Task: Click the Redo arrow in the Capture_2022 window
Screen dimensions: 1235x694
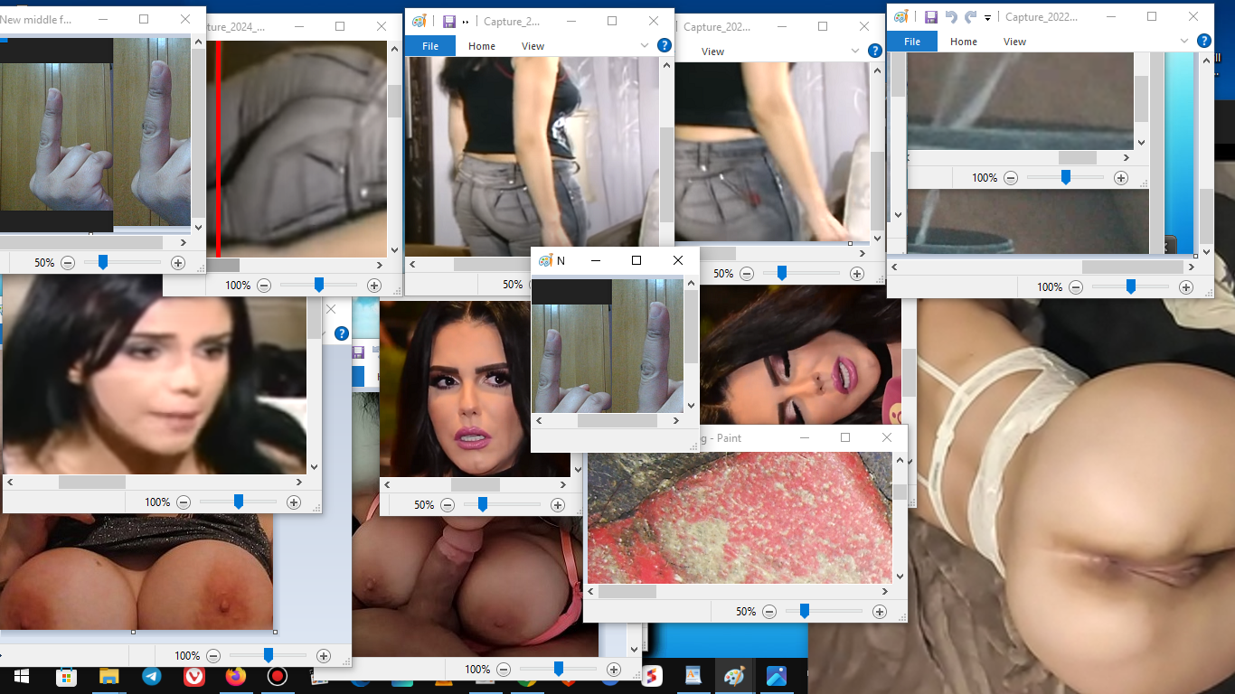Action: (x=971, y=16)
